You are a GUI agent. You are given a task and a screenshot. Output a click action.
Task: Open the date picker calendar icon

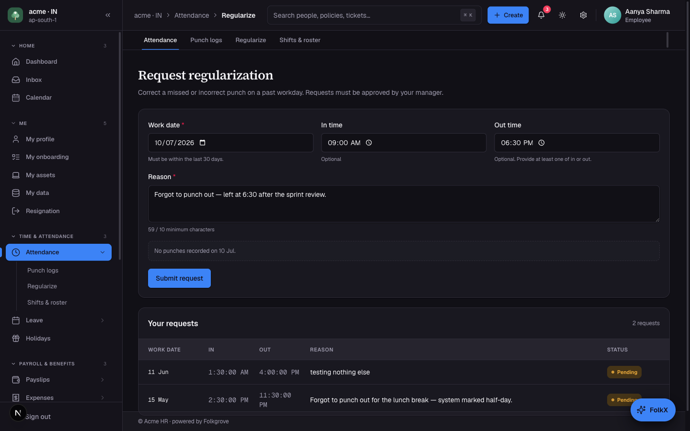click(202, 143)
